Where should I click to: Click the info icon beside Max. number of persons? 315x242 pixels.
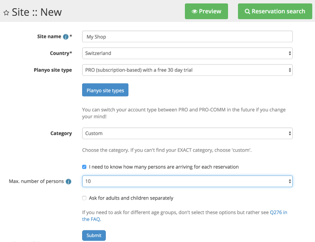(x=68, y=182)
